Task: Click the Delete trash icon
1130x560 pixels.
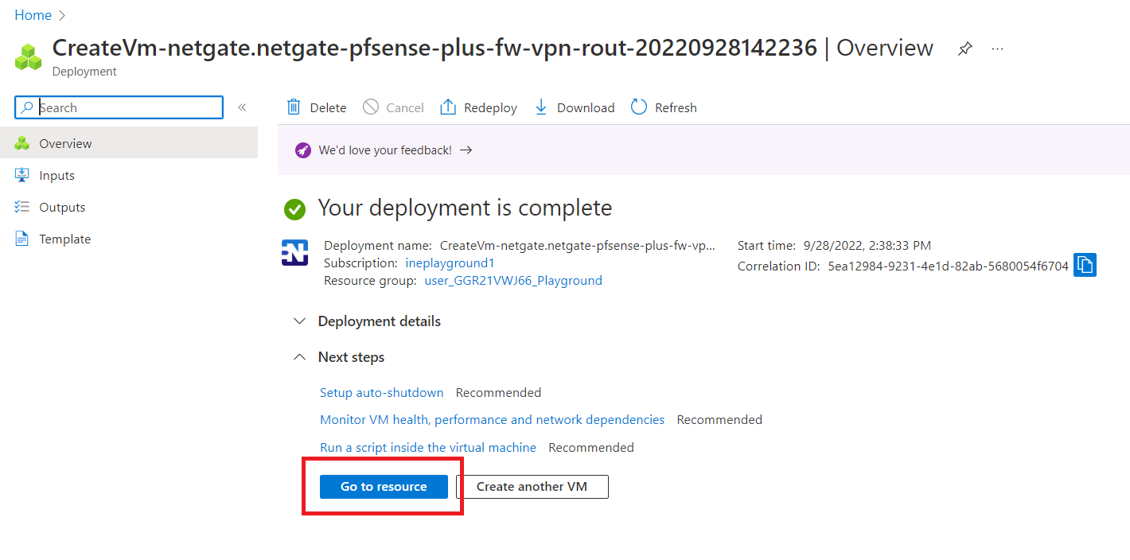Action: [x=294, y=107]
